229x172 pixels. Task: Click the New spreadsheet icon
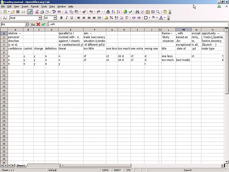[5, 12]
